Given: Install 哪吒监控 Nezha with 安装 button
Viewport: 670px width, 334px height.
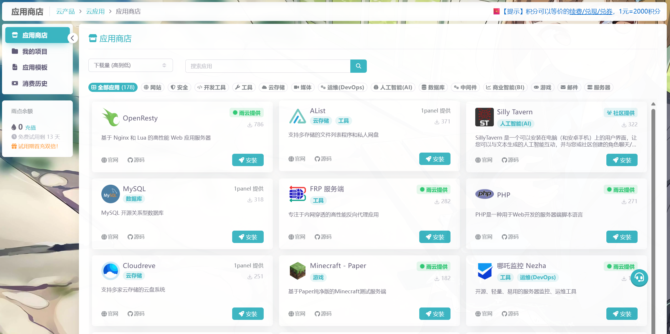Looking at the screenshot, I should pos(622,314).
